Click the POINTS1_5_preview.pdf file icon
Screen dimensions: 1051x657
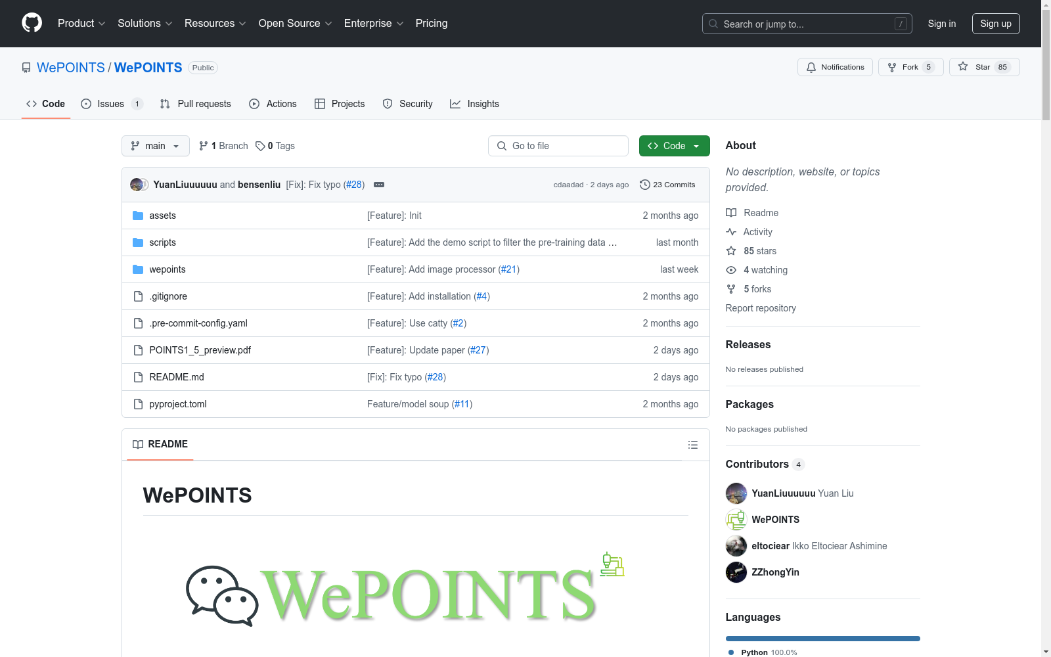coord(138,350)
